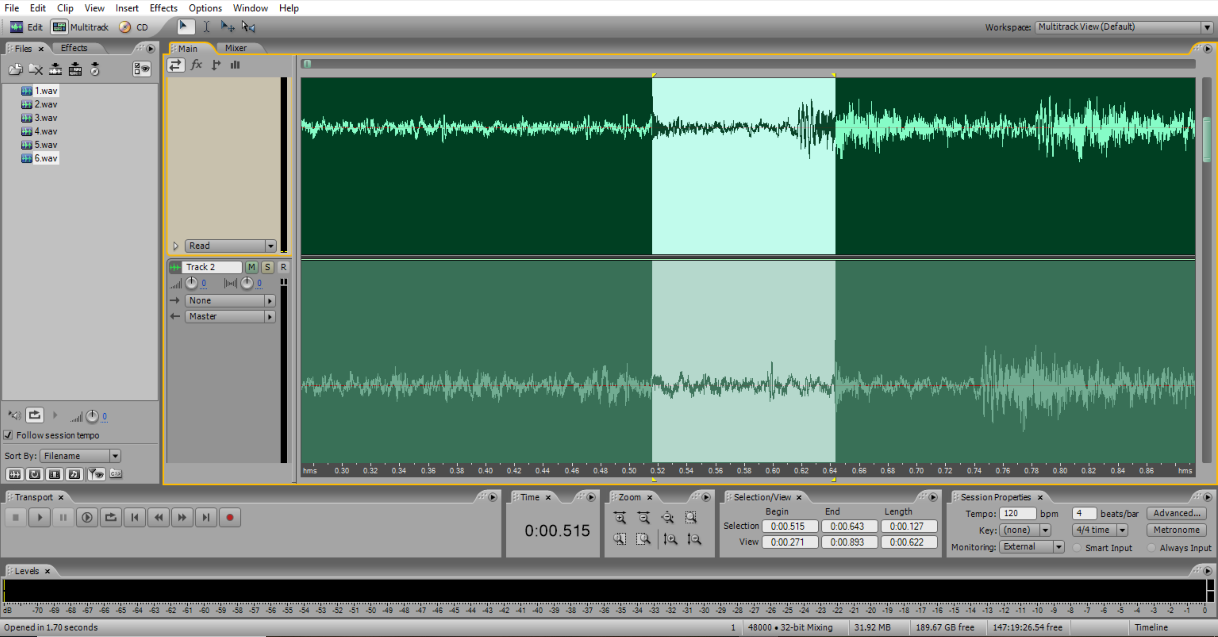1218x637 pixels.
Task: Open the Sort By Filename dropdown
Action: coord(80,456)
